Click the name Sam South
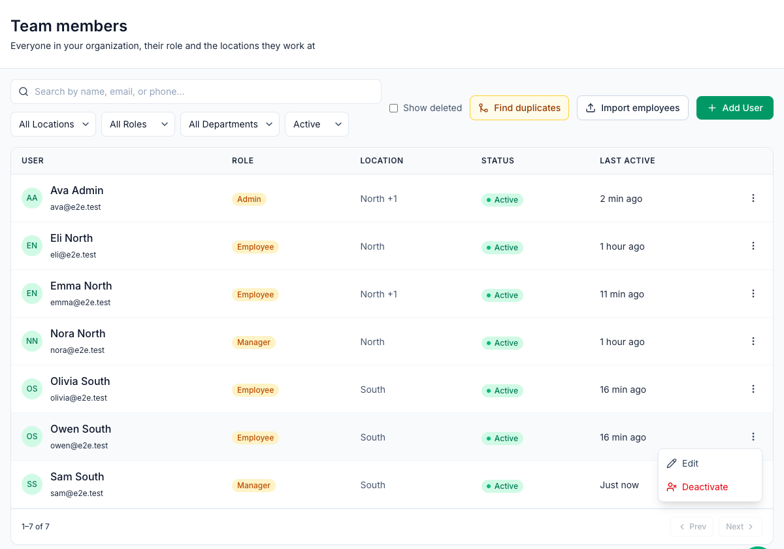 pos(77,476)
